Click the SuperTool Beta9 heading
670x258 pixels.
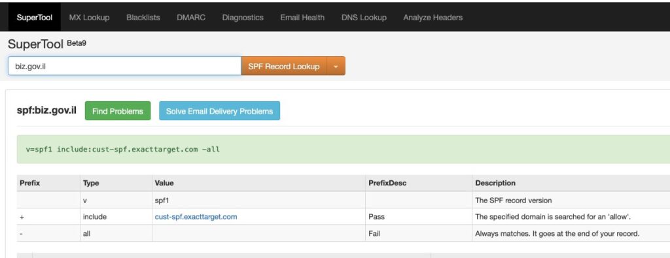click(x=47, y=44)
